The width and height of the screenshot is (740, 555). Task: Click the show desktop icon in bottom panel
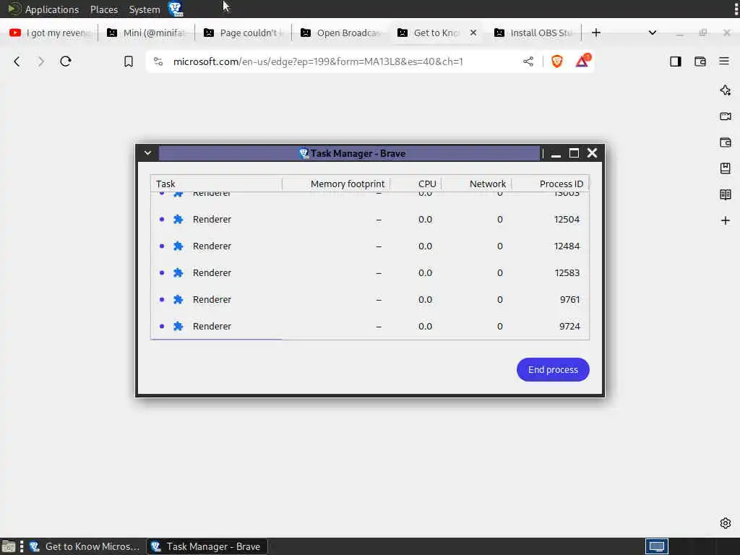click(x=8, y=546)
